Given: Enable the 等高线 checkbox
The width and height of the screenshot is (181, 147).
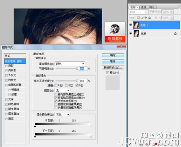Looking at the screenshot, I should click(10, 90).
